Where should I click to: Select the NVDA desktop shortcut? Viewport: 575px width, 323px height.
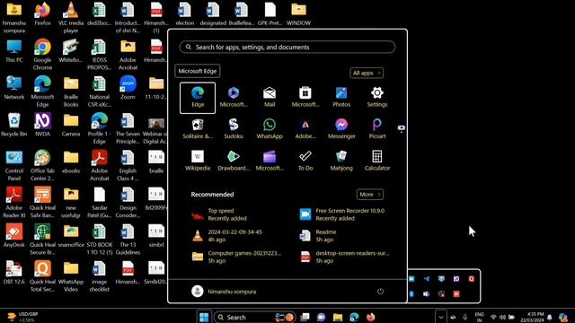(42, 125)
